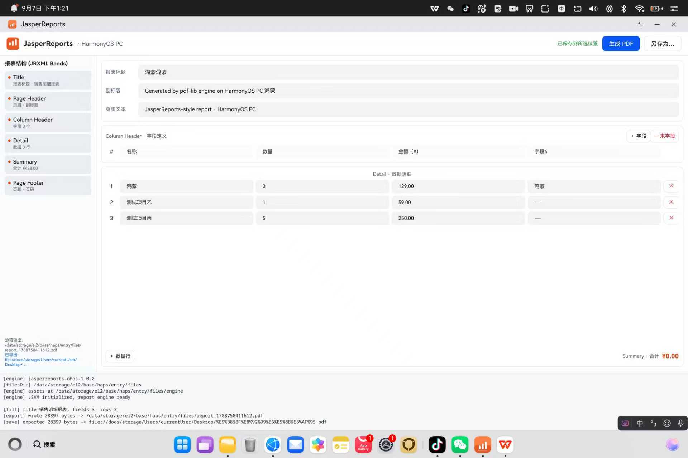The height and width of the screenshot is (458, 688).
Task: Open the exported file link under 已导出
Action: (40, 362)
